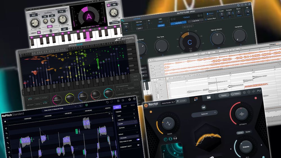Click the pin icon on RePitch Harmony track

(x=135, y=126)
